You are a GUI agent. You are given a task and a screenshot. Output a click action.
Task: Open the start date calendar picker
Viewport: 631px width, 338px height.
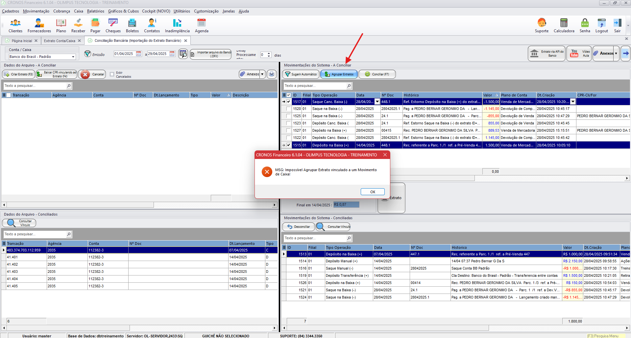[138, 54]
